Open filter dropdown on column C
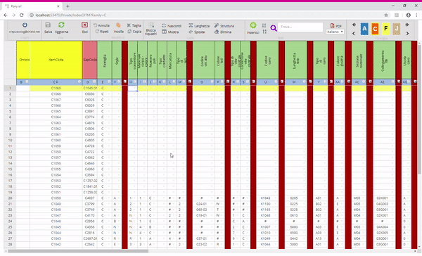 pyautogui.click(x=79, y=82)
